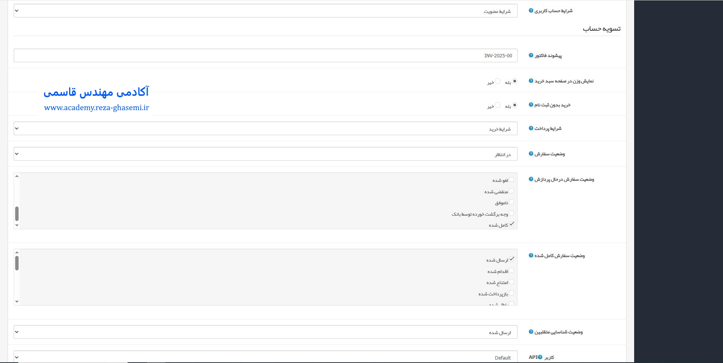Click help icon beside وضعیت شناسایی متقلبین
Screen dimensions: 723x363
[531, 332]
